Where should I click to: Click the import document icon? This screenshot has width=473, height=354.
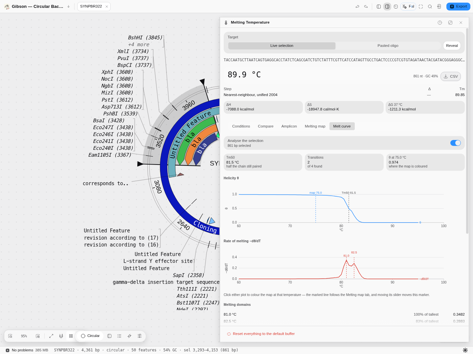coord(439,7)
